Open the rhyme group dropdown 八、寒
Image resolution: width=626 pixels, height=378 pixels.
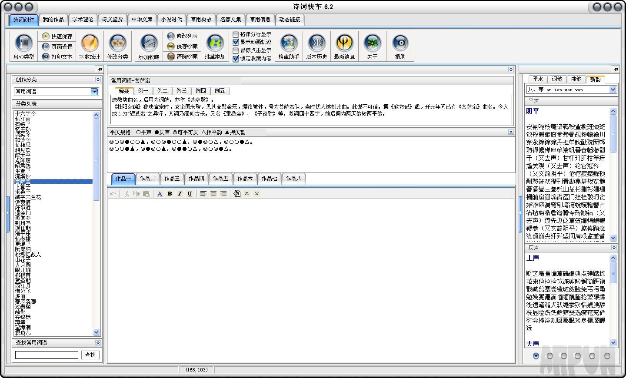pos(613,90)
